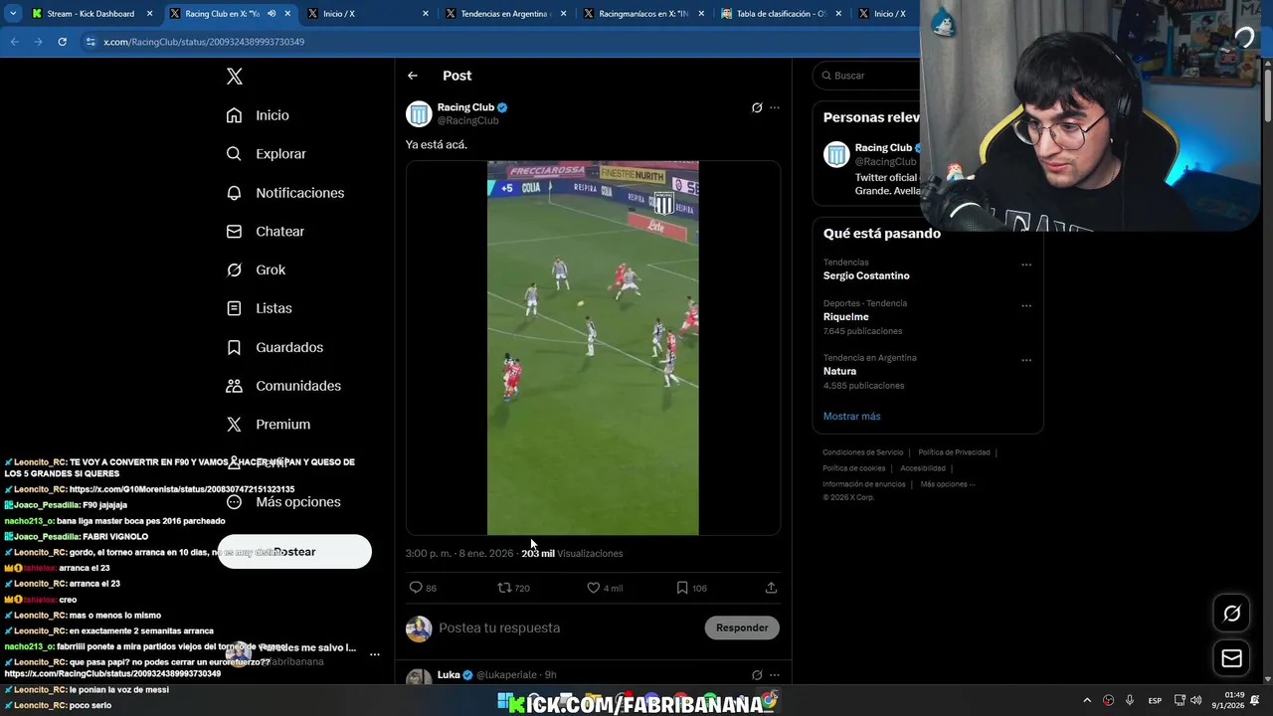
Task: Open the taskbar volume icon
Action: pos(1195,701)
